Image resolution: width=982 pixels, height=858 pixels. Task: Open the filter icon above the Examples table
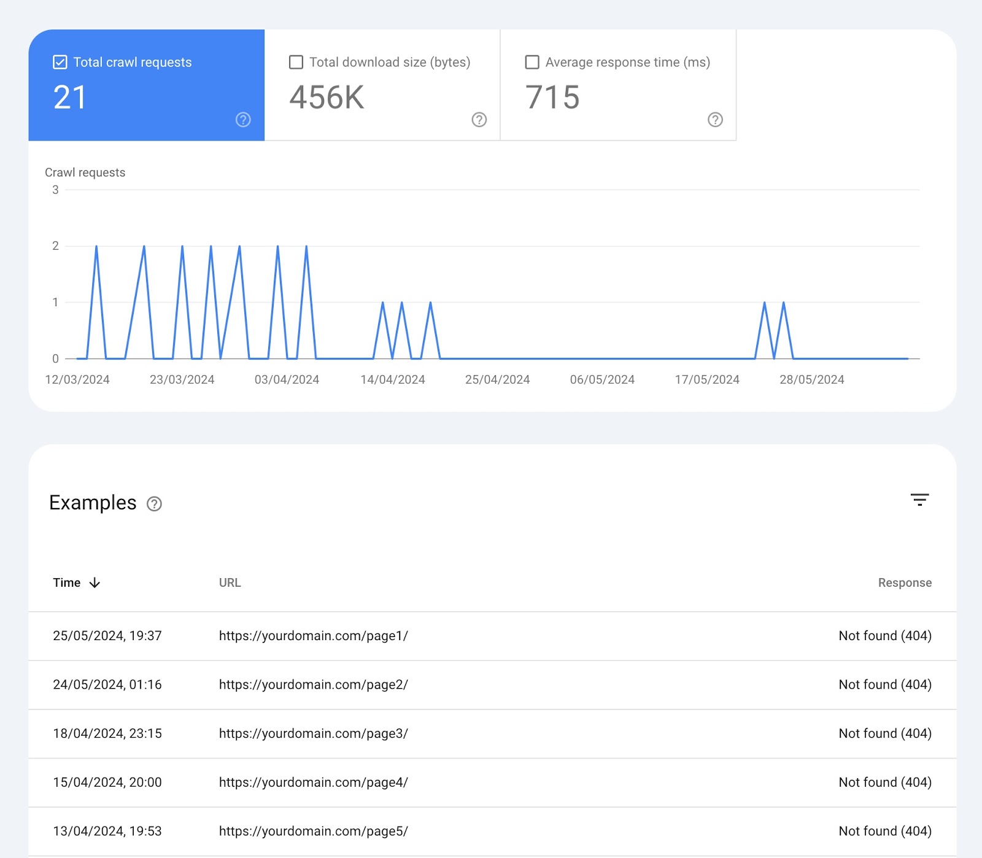(x=920, y=500)
